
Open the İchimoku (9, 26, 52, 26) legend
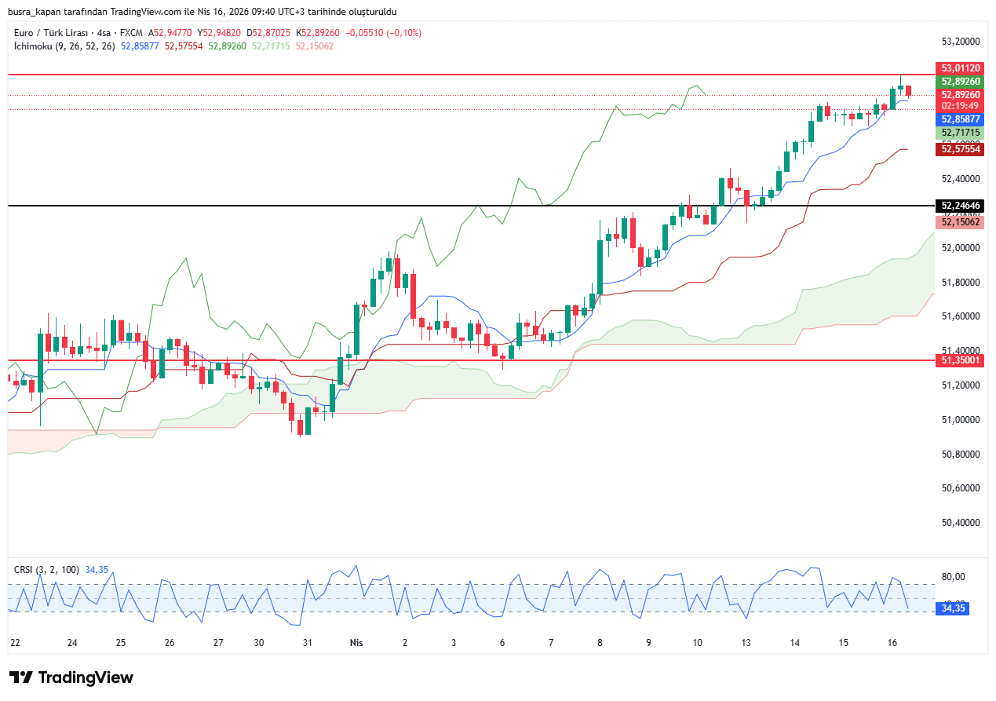64,46
